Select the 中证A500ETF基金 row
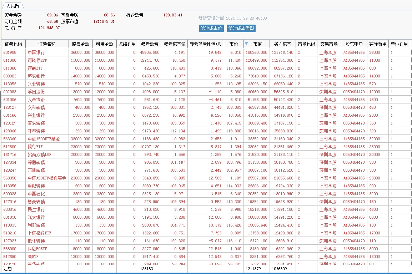The width and height of the screenshot is (412, 274). [x=44, y=139]
